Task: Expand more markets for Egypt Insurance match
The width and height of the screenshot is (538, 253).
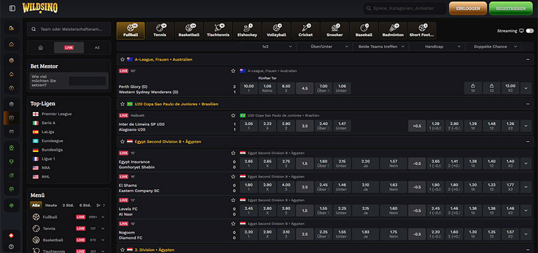Action: (x=526, y=164)
